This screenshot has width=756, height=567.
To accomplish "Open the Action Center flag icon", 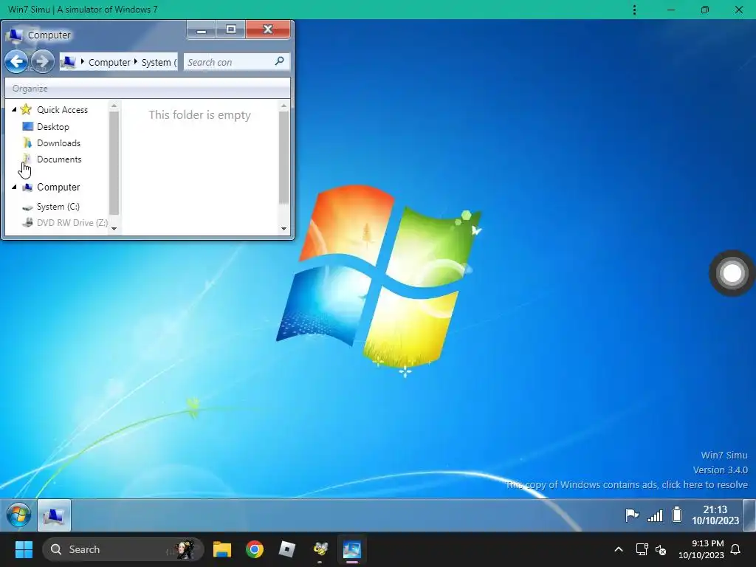I will [632, 515].
